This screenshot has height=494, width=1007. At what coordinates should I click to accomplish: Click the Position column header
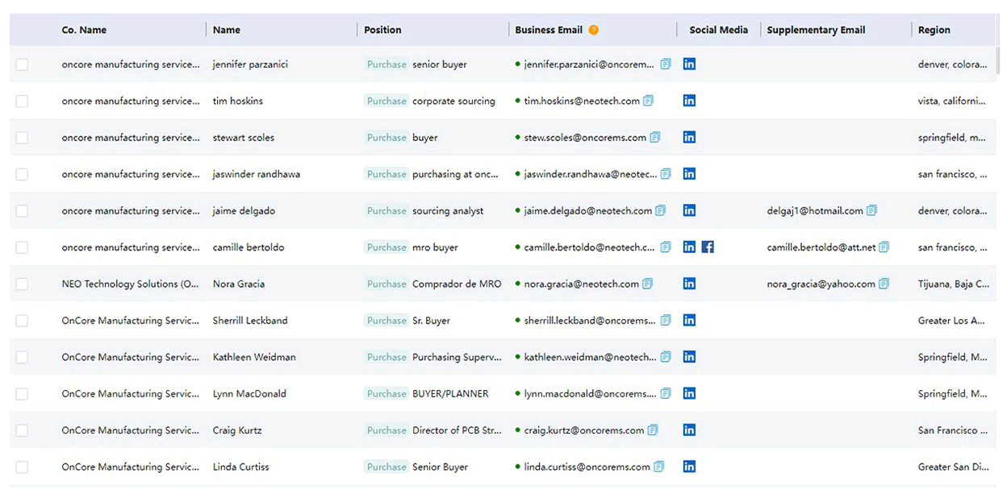pos(382,30)
